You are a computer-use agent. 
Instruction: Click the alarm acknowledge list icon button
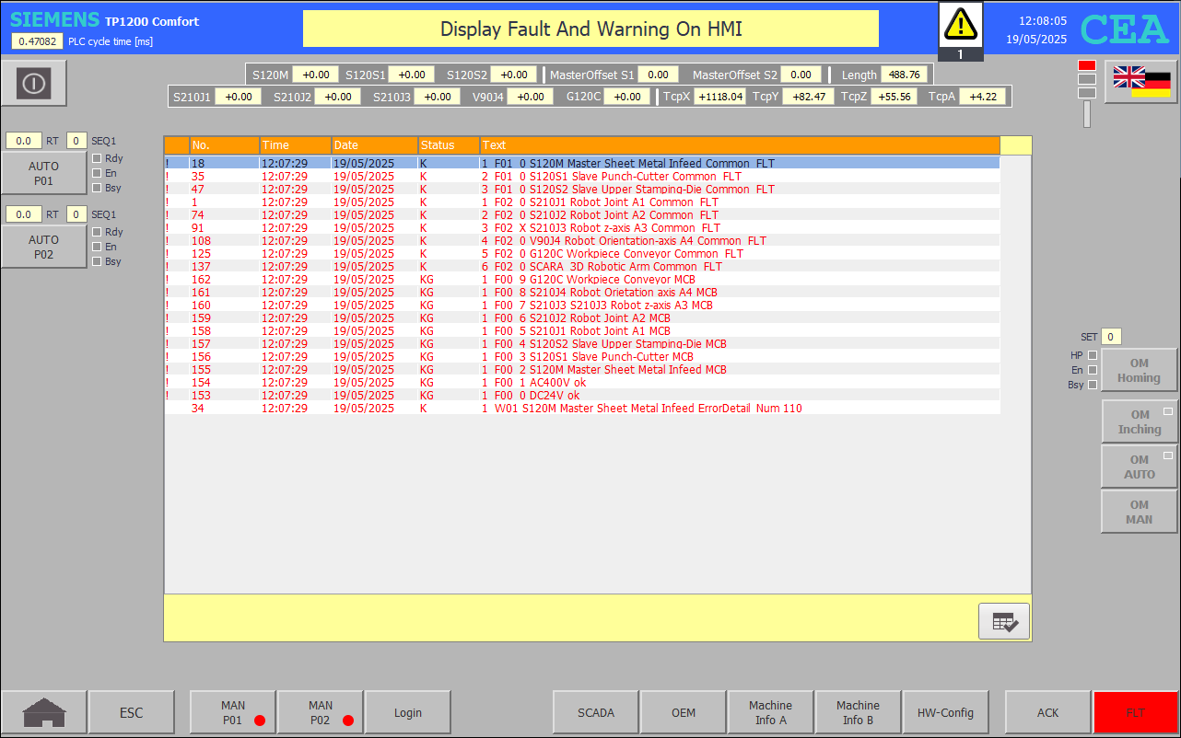(x=1003, y=622)
